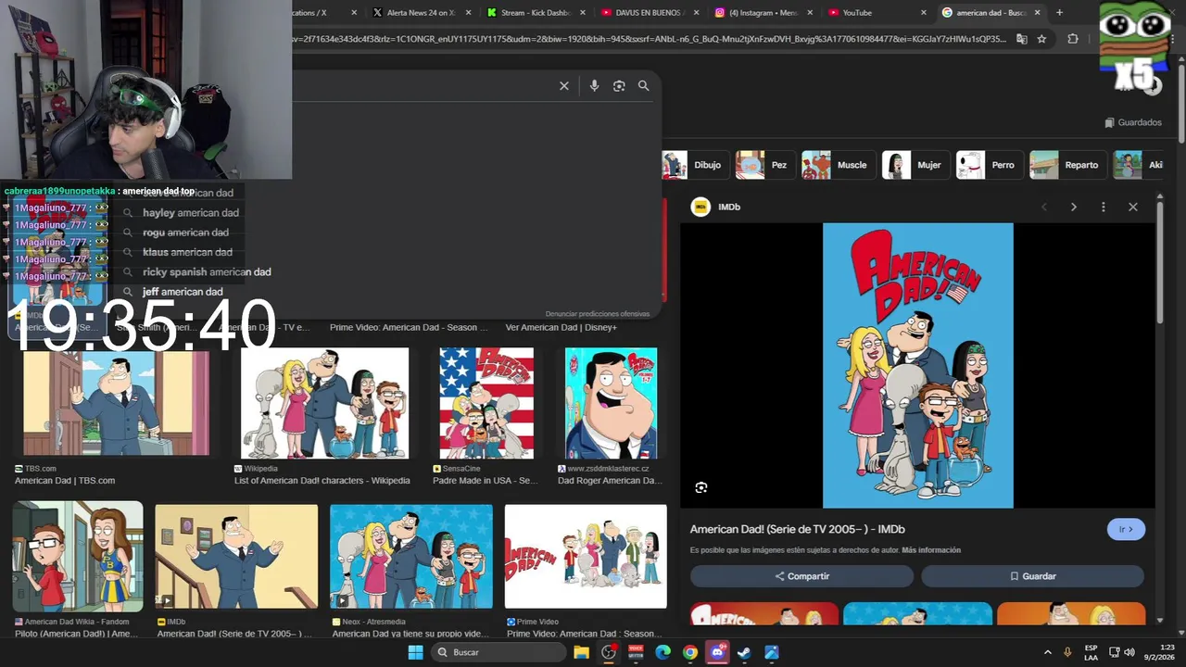Select suggestion ricky spanish american dad

point(207,272)
